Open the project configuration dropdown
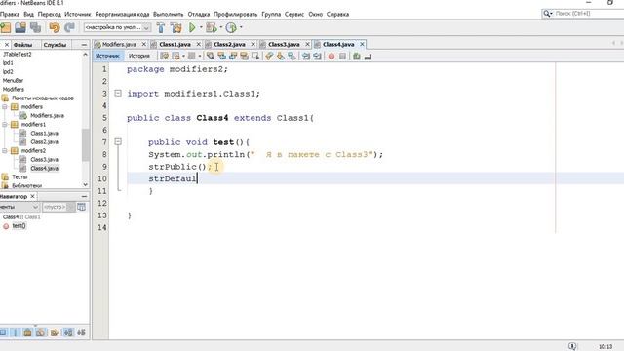Viewport: 624px width, 351px height. click(x=117, y=27)
